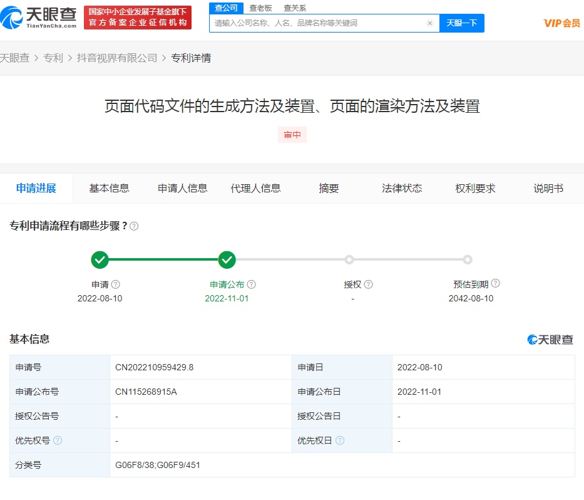
Task: Switch to 法律状态 tab
Action: tap(402, 189)
